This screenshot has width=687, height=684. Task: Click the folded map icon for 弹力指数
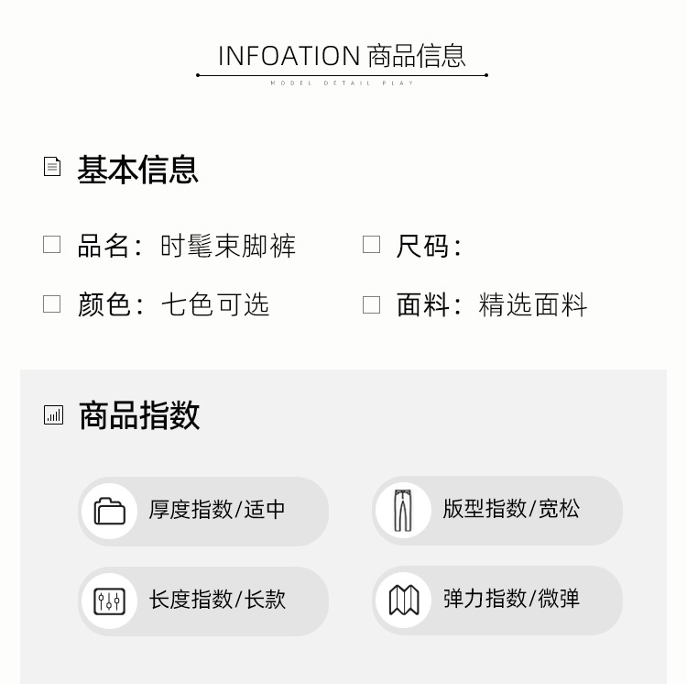tap(404, 601)
